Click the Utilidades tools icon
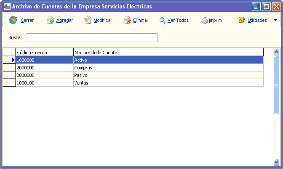This screenshot has width=283, height=169. point(241,20)
